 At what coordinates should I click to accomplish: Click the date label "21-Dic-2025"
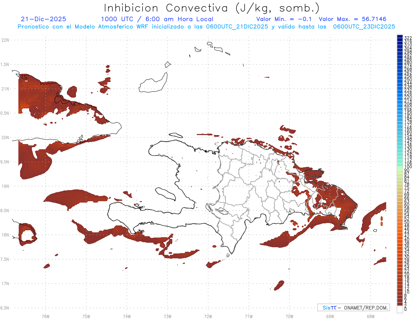tap(44, 19)
